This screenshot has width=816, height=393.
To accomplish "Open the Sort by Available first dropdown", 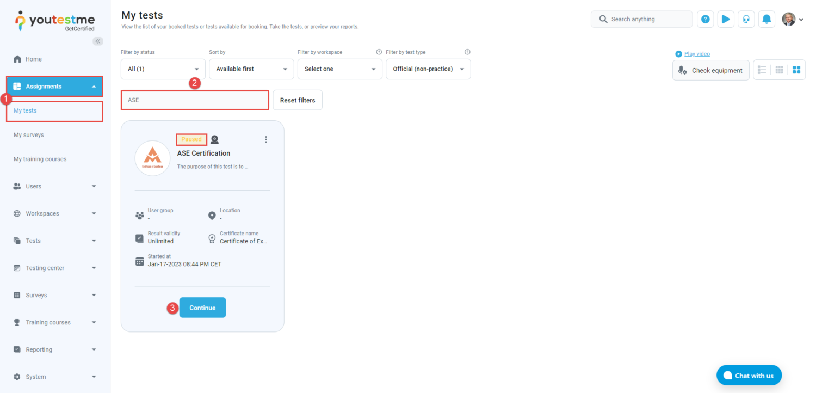I will 251,69.
